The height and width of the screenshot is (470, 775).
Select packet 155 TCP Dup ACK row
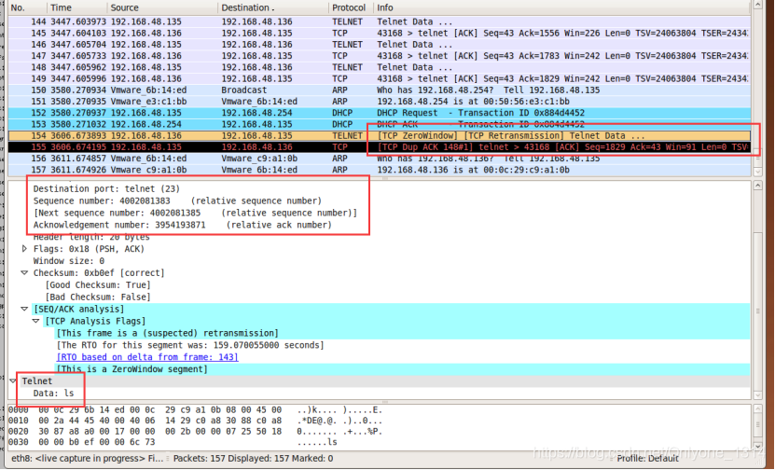[x=379, y=146]
